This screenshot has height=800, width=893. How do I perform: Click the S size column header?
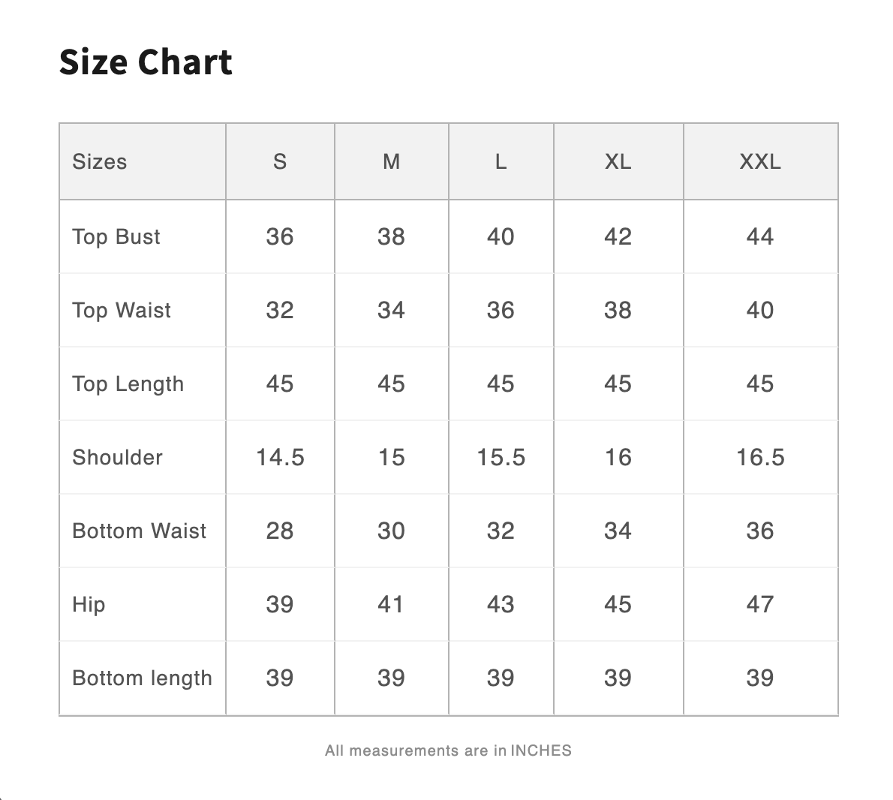[x=280, y=162]
